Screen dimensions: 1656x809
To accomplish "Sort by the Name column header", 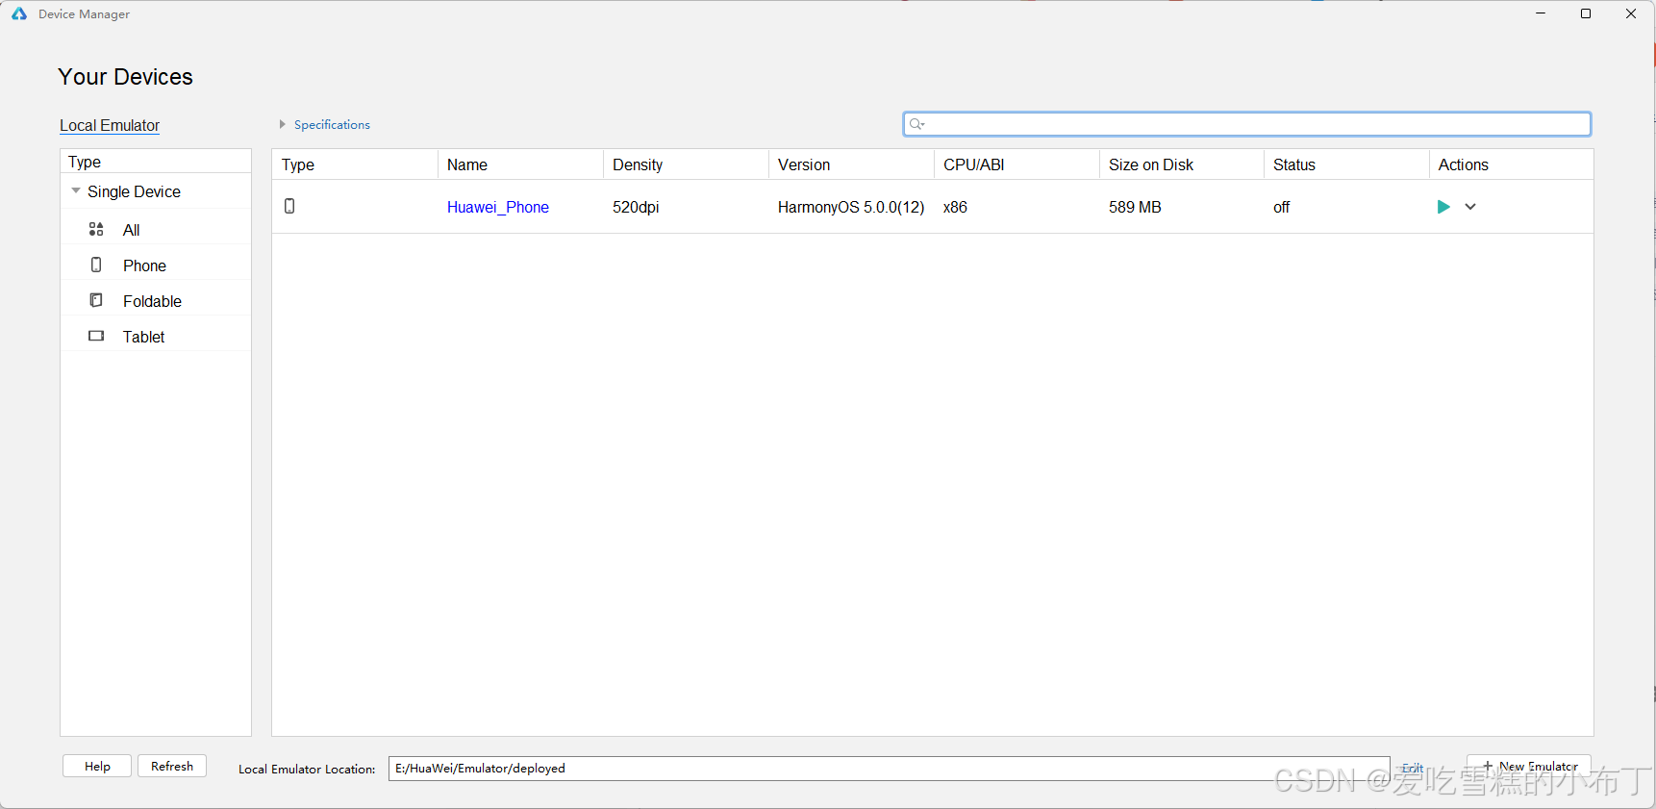I will (x=520, y=164).
